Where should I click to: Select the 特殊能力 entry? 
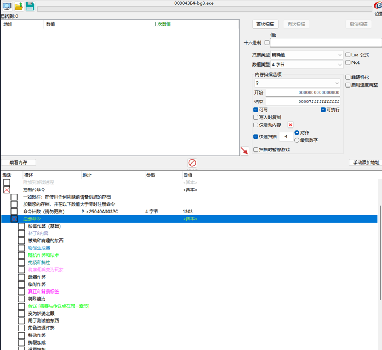coord(37,299)
